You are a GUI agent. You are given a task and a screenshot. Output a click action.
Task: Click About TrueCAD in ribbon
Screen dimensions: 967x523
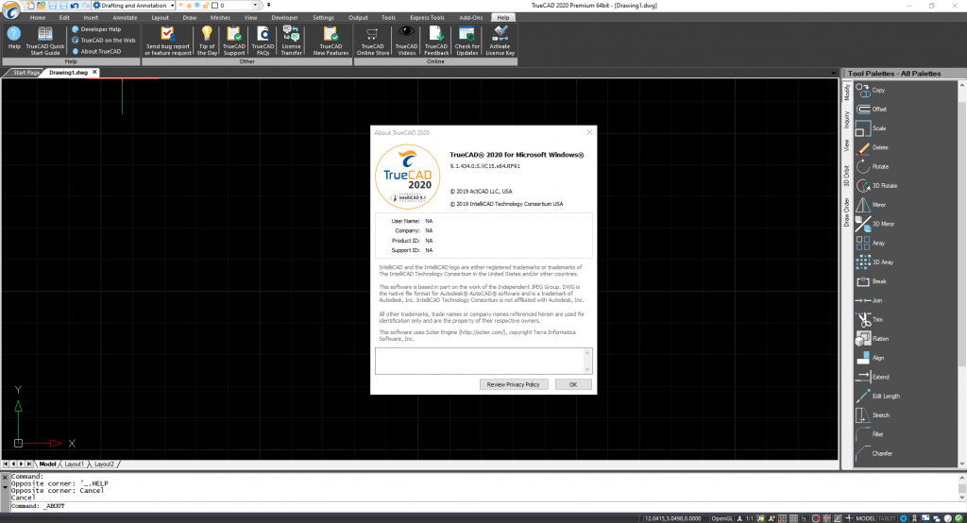(x=97, y=51)
